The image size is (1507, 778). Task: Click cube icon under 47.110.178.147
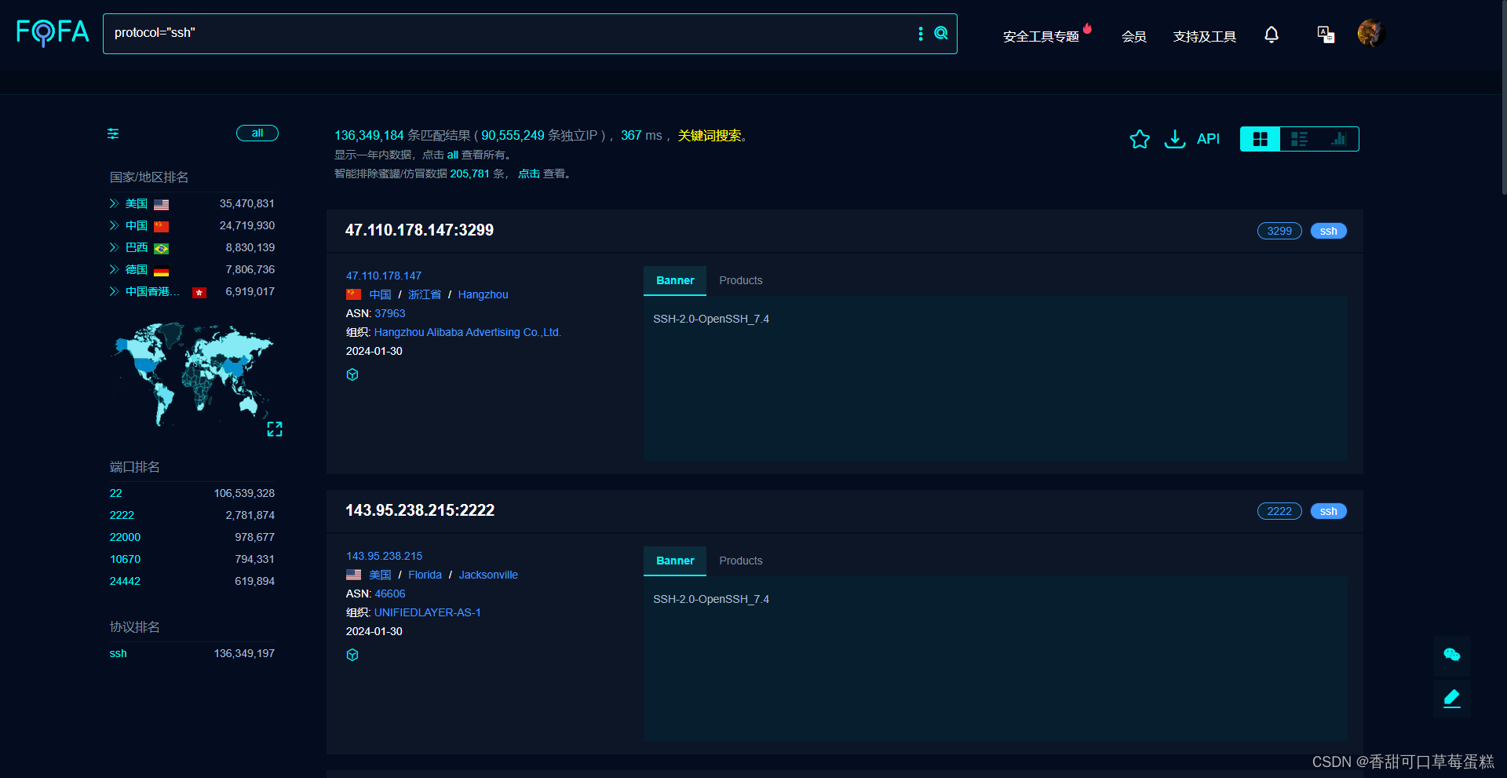pyautogui.click(x=352, y=374)
